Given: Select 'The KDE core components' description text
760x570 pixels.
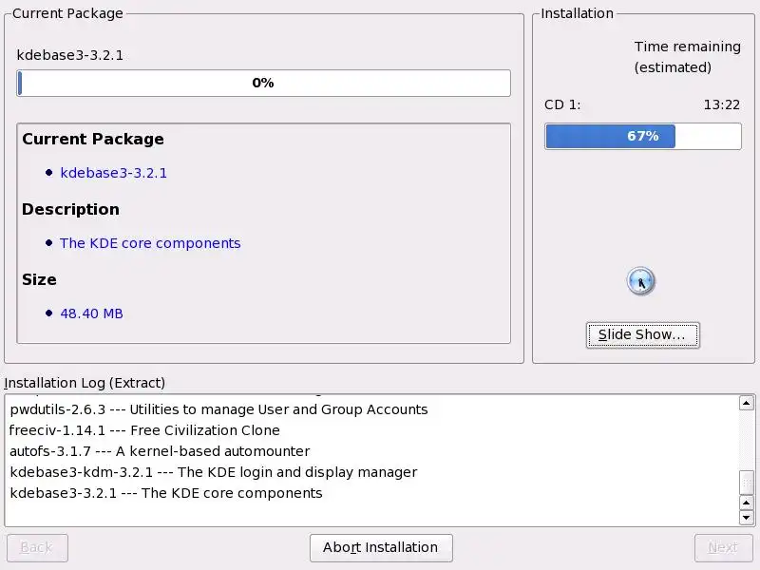Looking at the screenshot, I should pyautogui.click(x=150, y=243).
